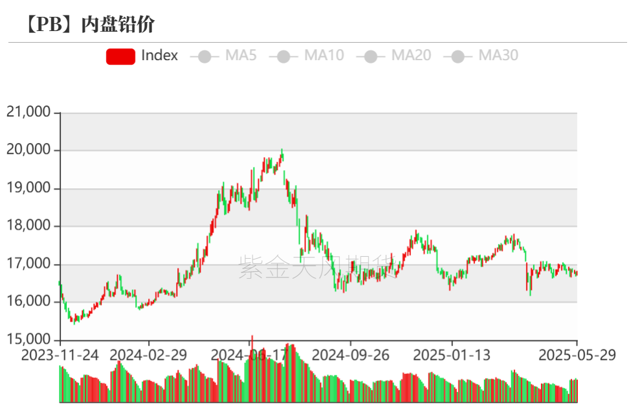Click the tallest red volume bar

coord(252,369)
